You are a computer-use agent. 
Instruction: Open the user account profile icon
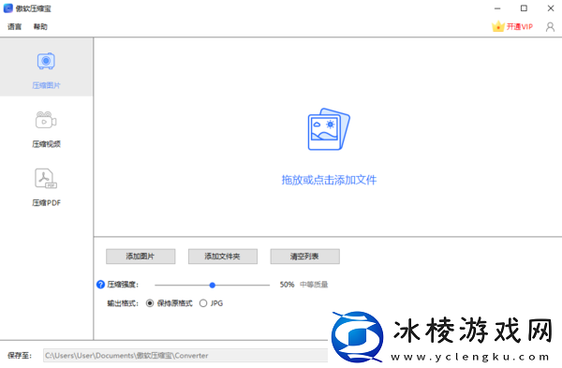coord(550,27)
